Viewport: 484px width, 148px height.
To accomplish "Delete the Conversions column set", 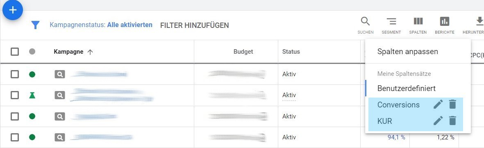I will click(452, 105).
